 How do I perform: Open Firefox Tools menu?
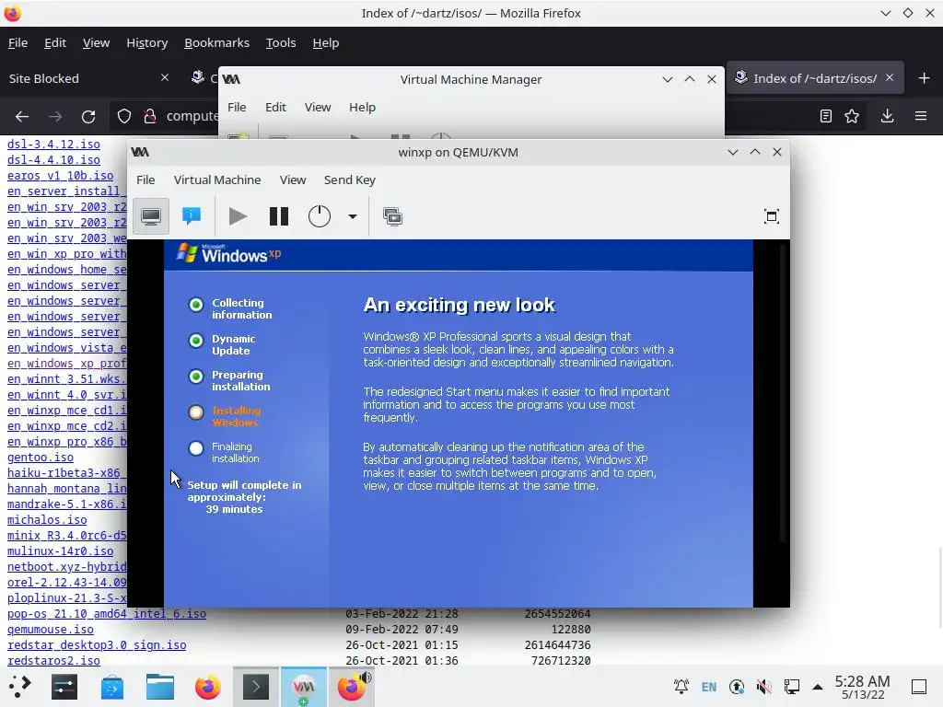[x=281, y=42]
